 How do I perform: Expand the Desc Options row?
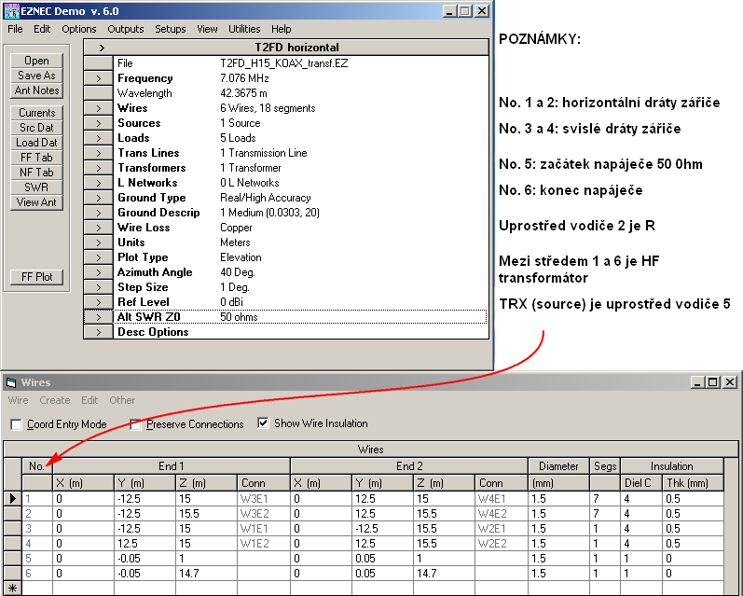[x=98, y=332]
